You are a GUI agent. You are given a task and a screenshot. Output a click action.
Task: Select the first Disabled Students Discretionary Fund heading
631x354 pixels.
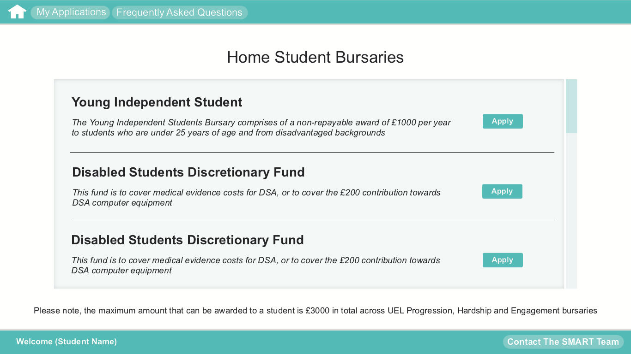pos(188,172)
